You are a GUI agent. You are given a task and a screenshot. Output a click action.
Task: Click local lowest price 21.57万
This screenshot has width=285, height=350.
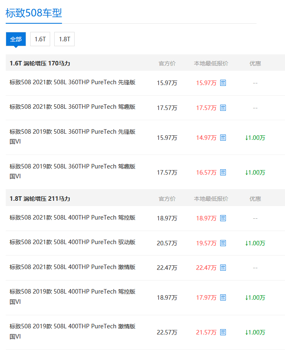[206, 332]
